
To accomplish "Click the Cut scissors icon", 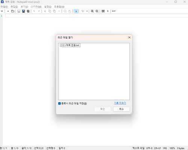I will click(x=45, y=11).
